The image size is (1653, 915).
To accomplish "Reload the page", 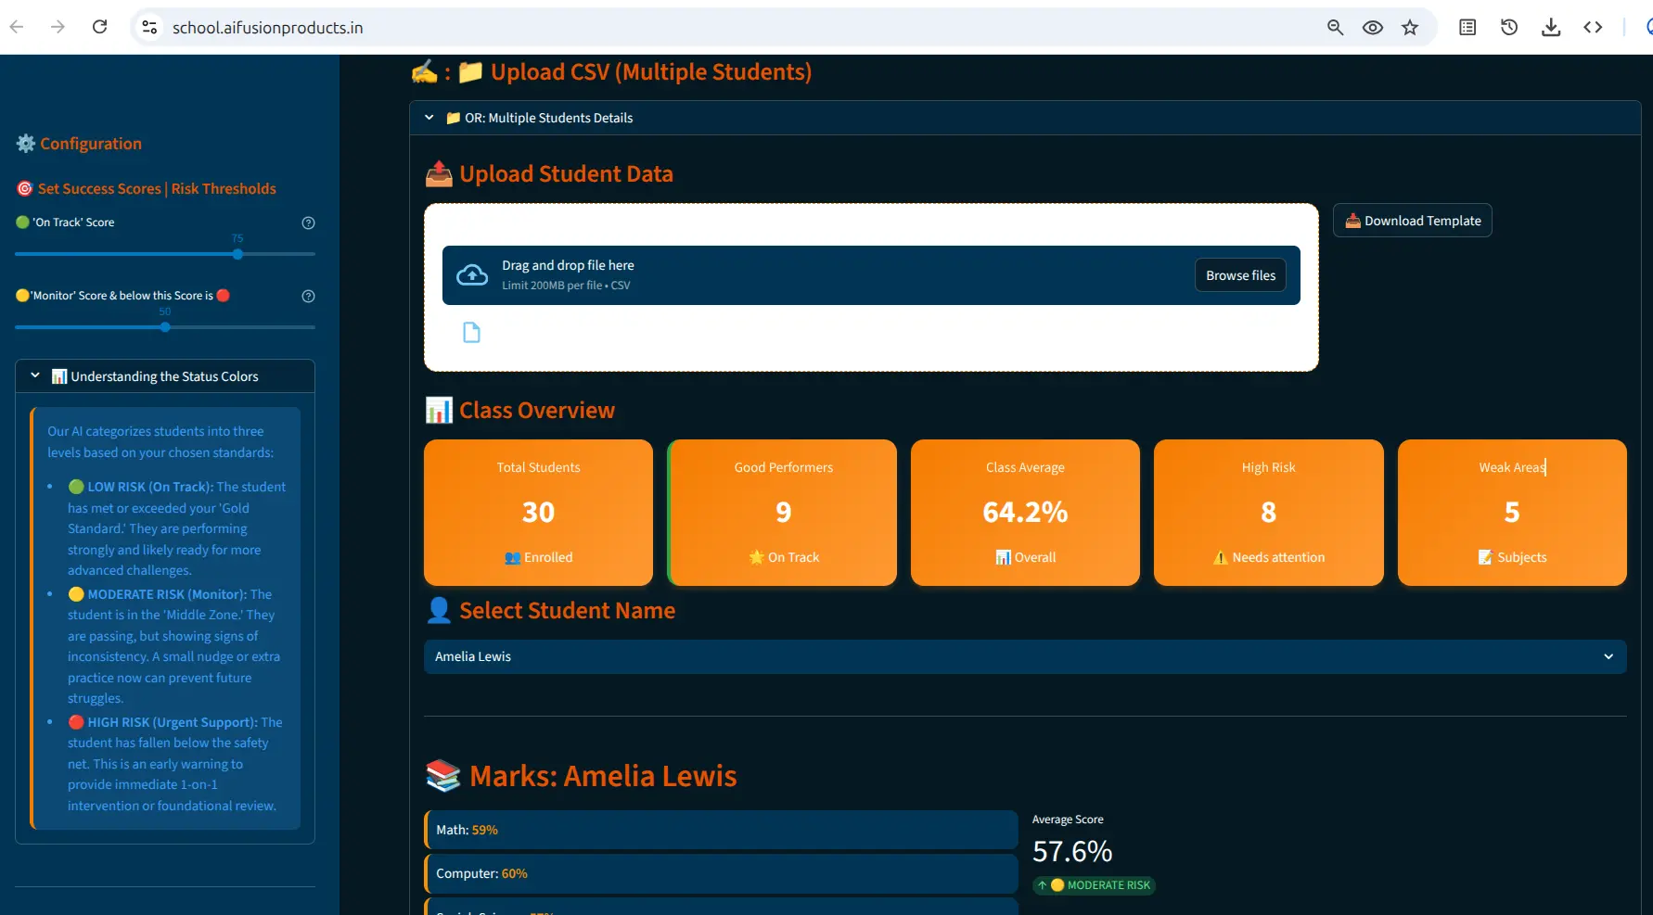I will (x=100, y=27).
